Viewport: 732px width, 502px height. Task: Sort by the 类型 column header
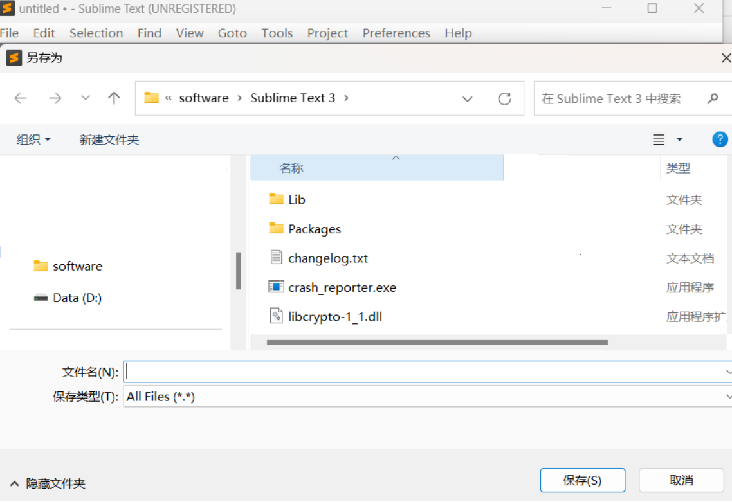[679, 168]
